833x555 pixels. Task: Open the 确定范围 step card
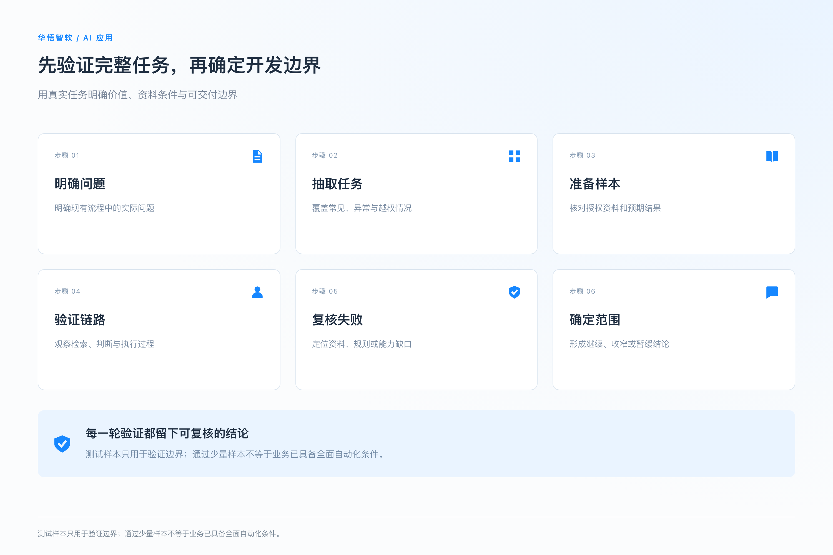coord(674,330)
